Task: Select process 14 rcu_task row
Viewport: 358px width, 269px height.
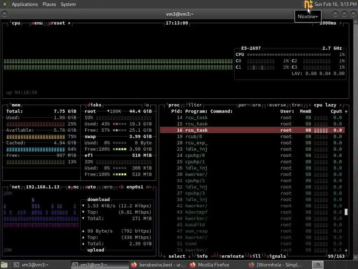Action: tap(252, 118)
